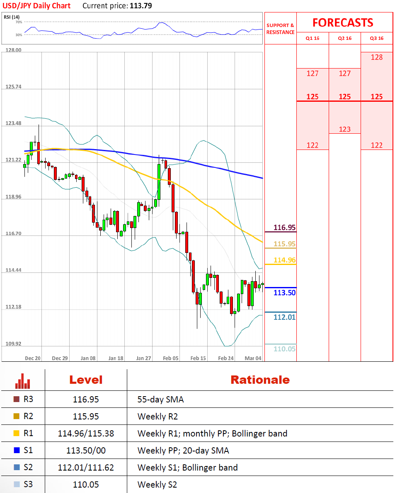Click the red bar chart icon in table header
This screenshot has height=493, width=395.
point(23,381)
